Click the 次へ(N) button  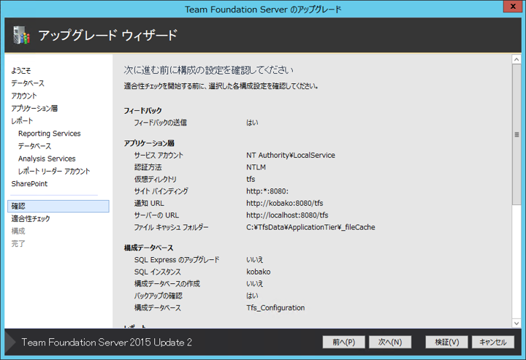pos(389,342)
